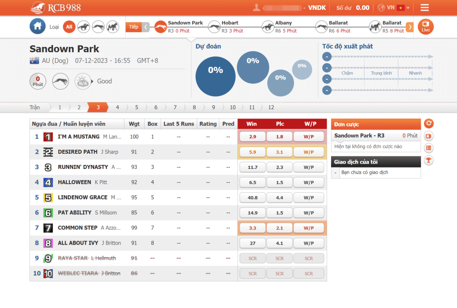Switch to race 4 tab

(117, 107)
